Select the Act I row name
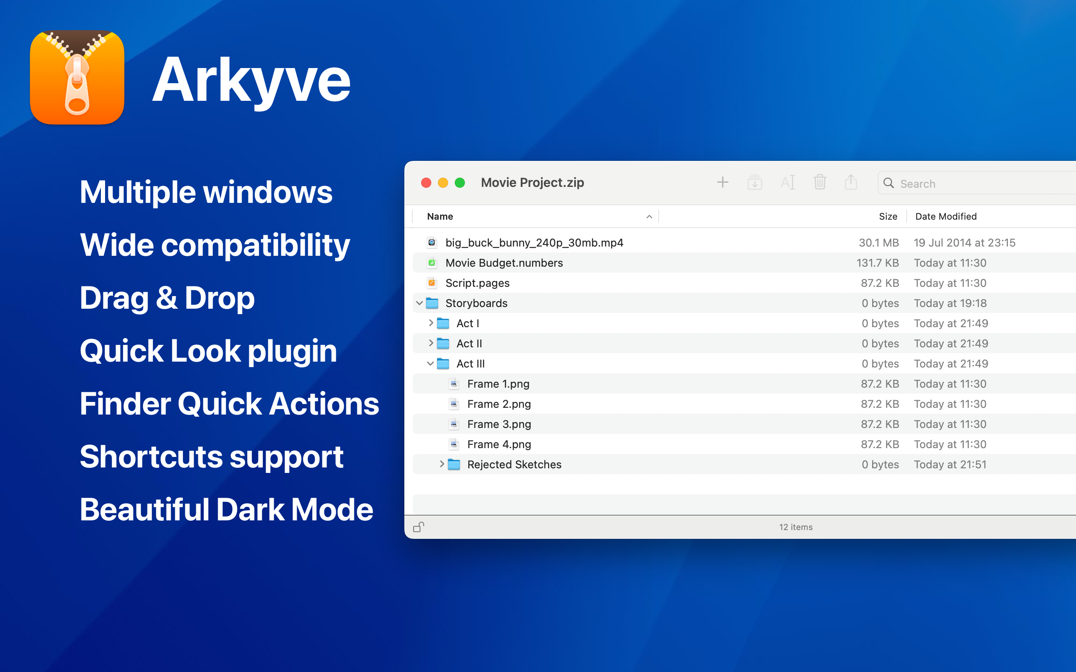Image resolution: width=1076 pixels, height=672 pixels. (x=467, y=323)
